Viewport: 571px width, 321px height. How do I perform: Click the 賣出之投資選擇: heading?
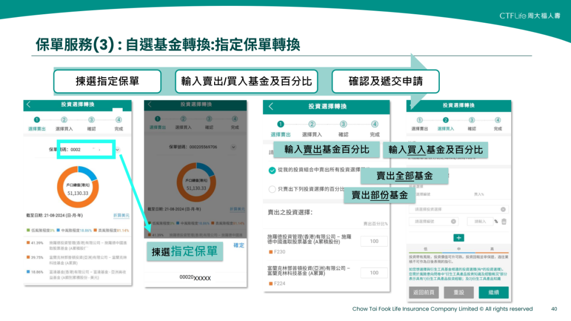point(290,212)
